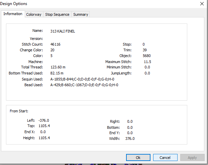Click the Width value 376.0
208x165 pixels.
130,139
